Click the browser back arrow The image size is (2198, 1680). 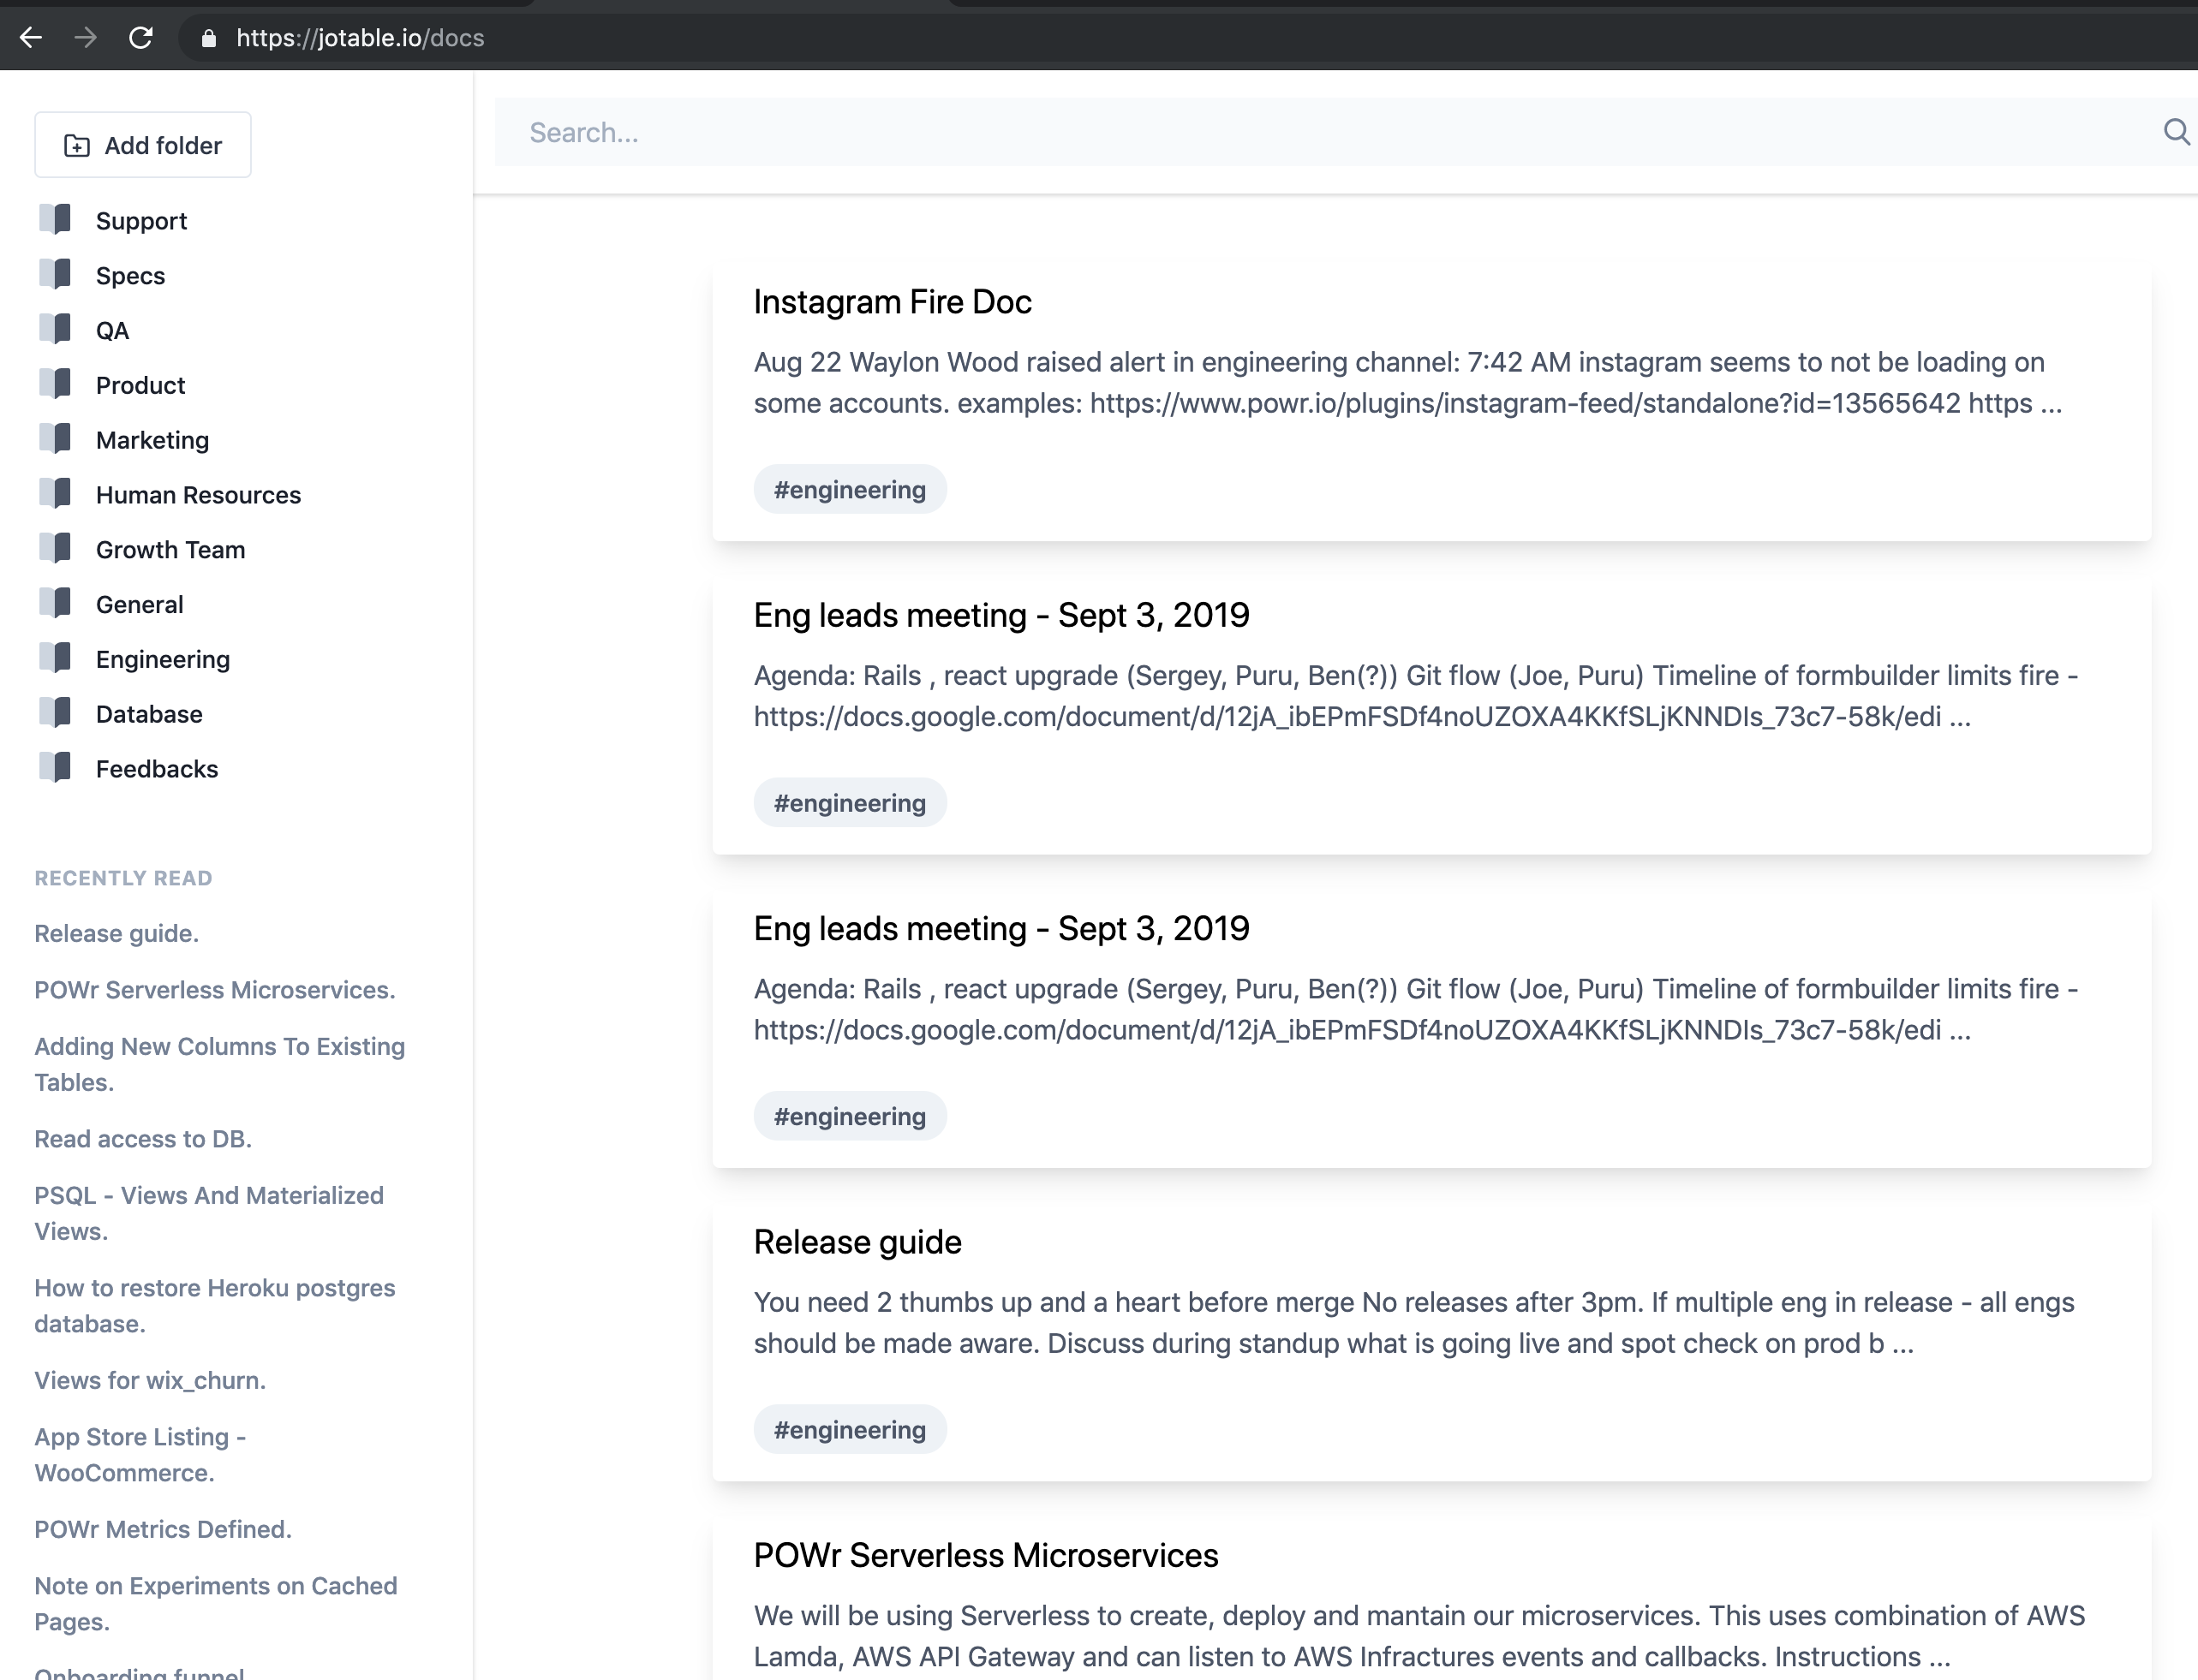[32, 37]
